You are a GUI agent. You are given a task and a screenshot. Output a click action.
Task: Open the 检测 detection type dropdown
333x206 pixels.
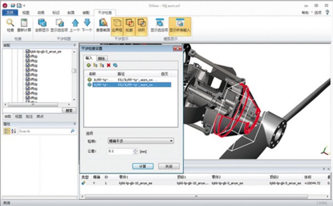pyautogui.click(x=141, y=141)
